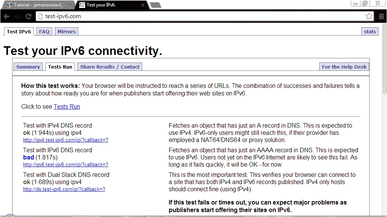Reload the page with refresh icon
The height and width of the screenshot is (217, 387).
(x=28, y=17)
